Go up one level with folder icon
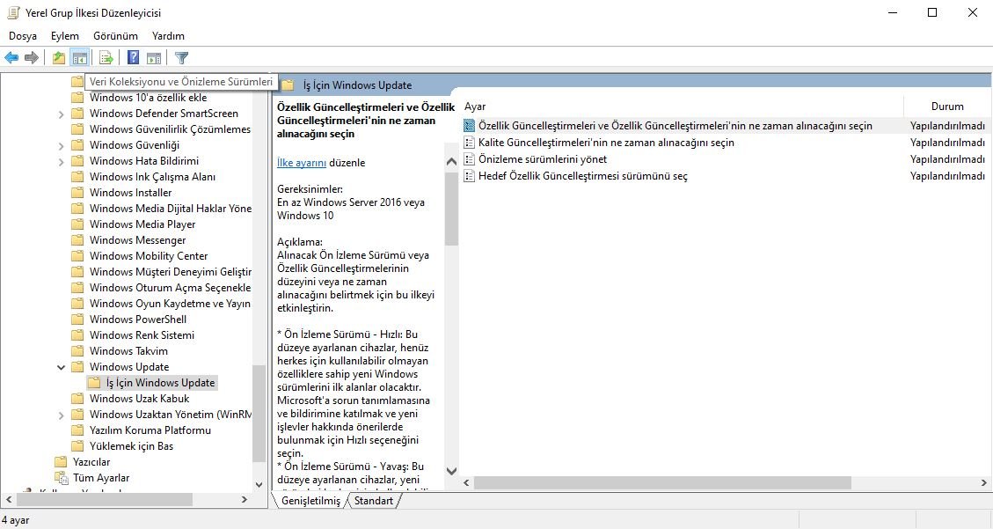The image size is (993, 529). click(x=58, y=58)
